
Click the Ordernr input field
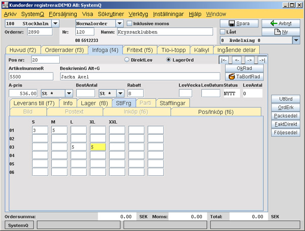click(x=40, y=32)
